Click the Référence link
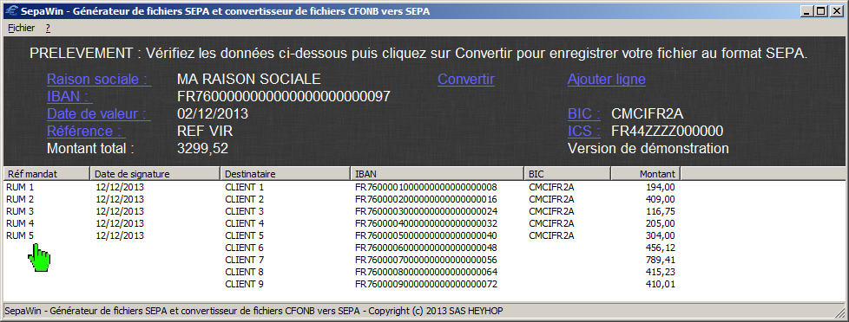This screenshot has height=322, width=849. click(86, 132)
